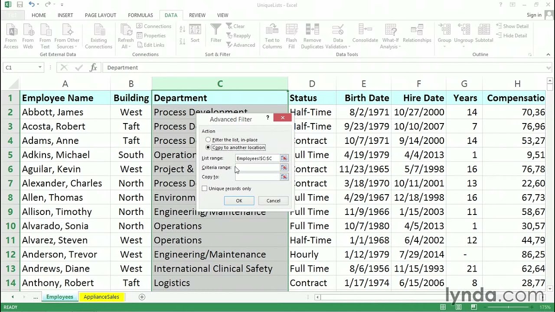Switch to Employees sheet tab
Viewport: 555px width, 312px height.
60,297
